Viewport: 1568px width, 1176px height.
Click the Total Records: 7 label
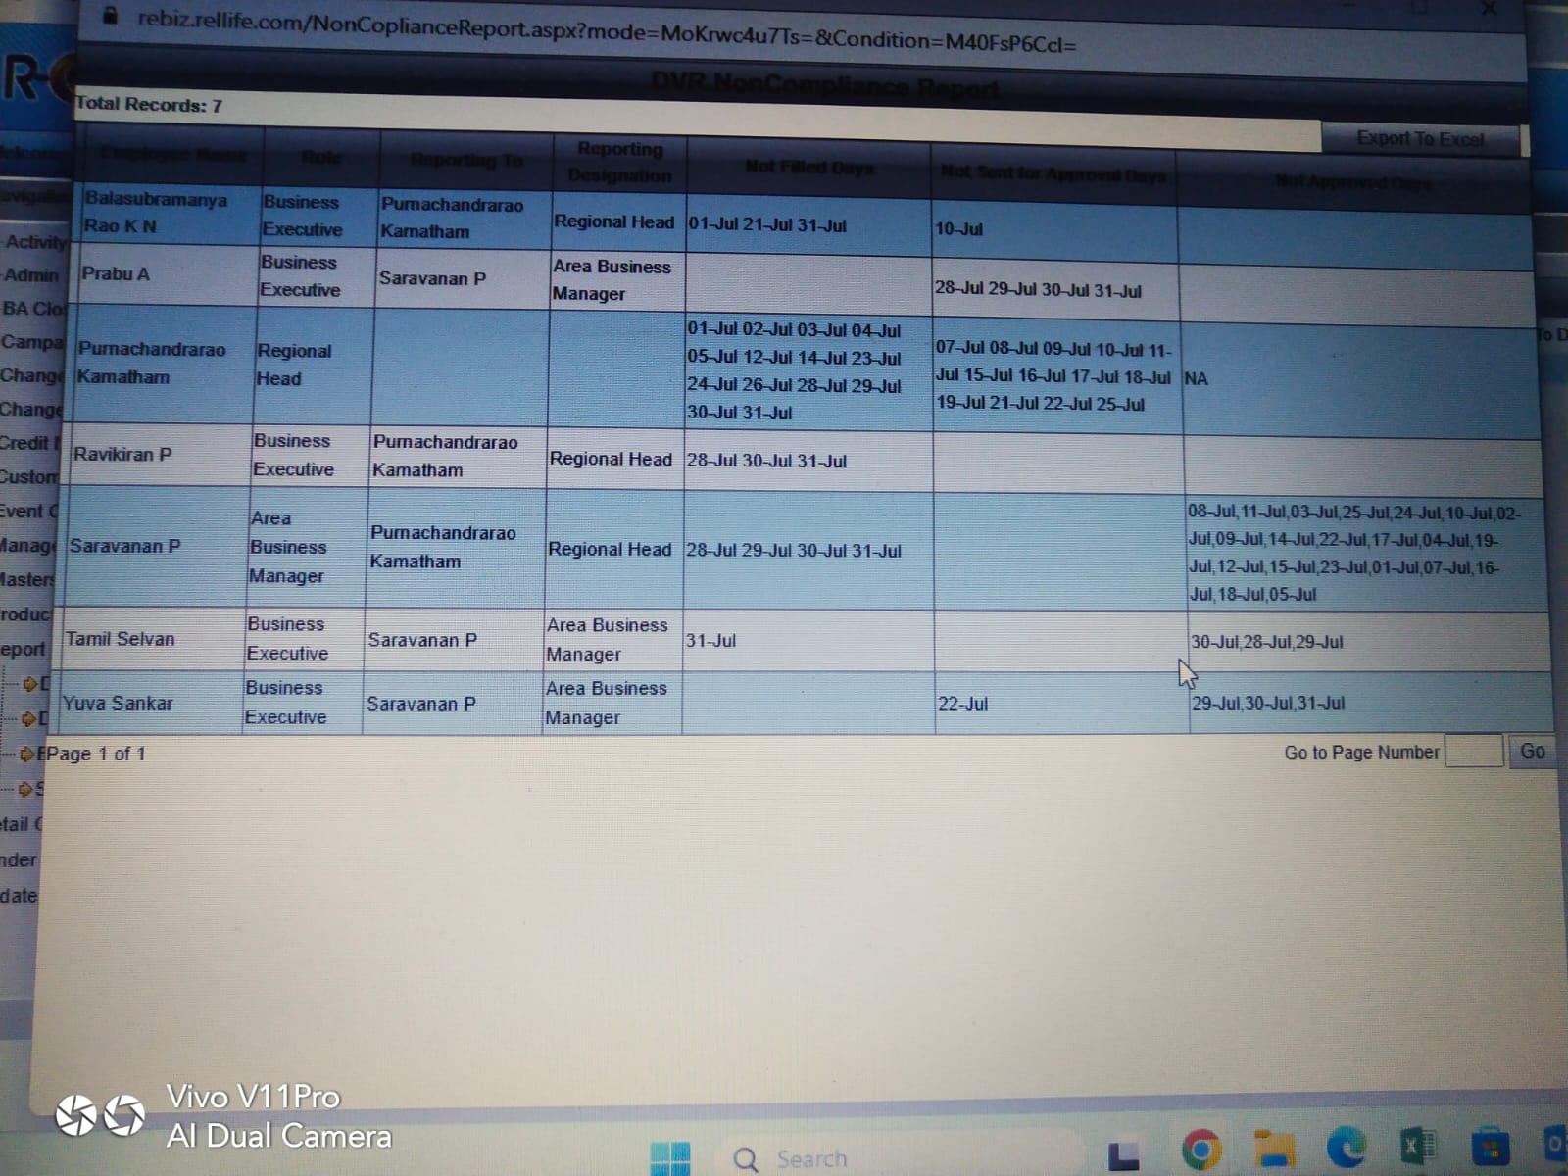(149, 105)
